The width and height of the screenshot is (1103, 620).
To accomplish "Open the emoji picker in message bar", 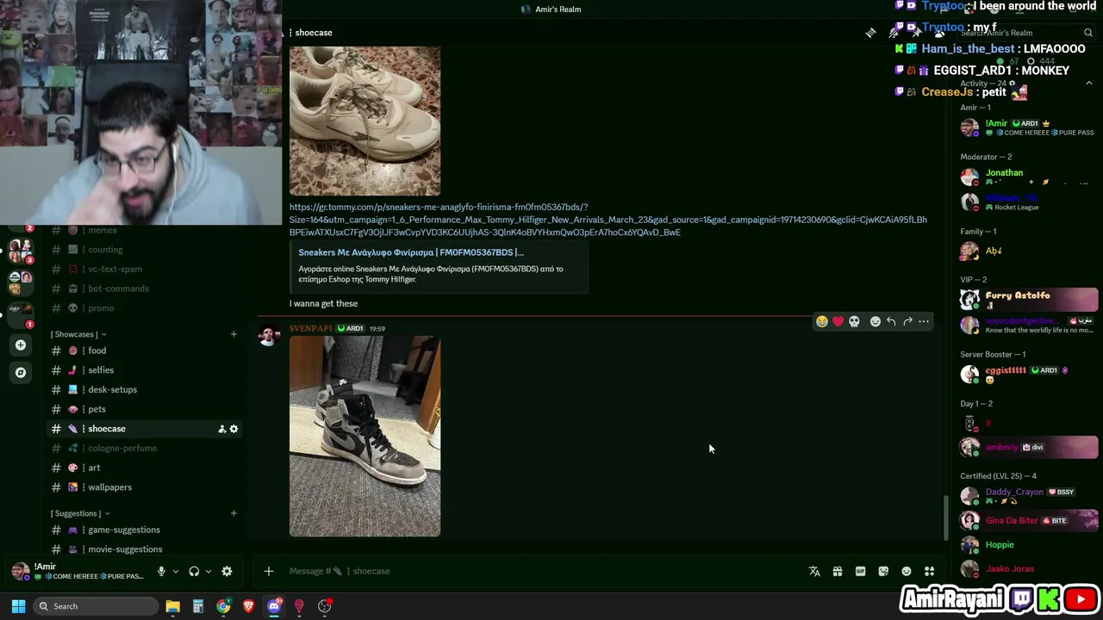I will point(907,571).
